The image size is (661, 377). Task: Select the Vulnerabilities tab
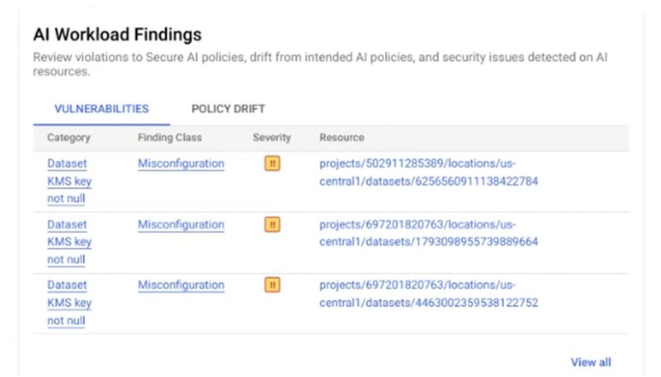101,109
